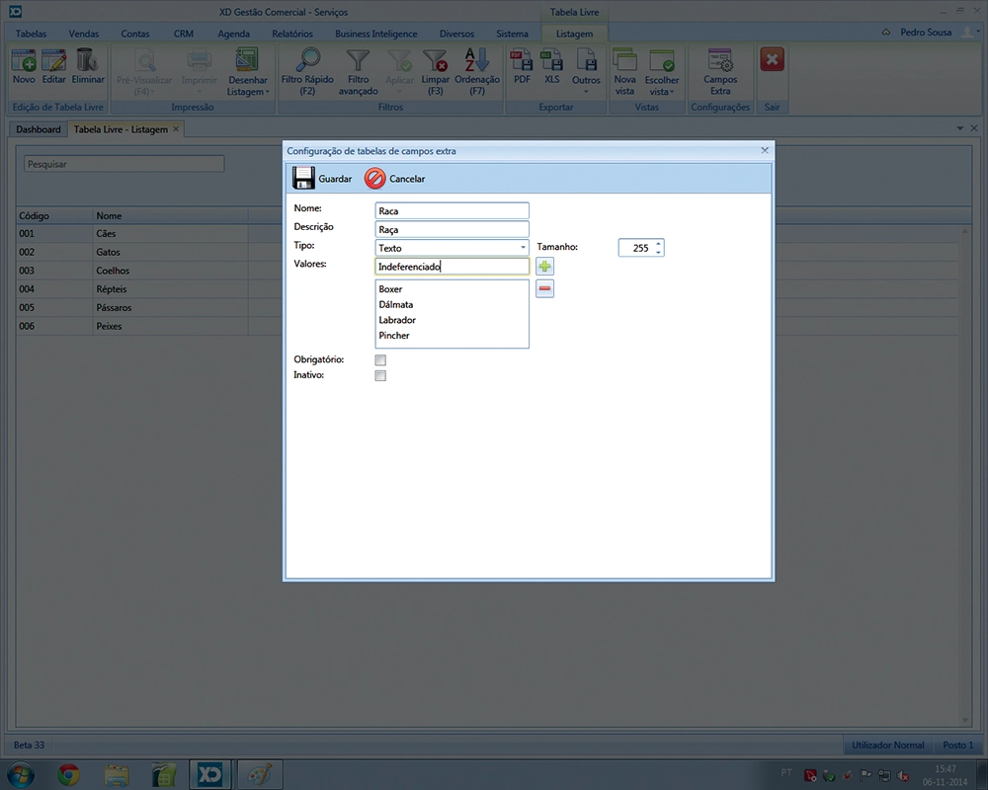This screenshot has width=988, height=790.
Task: Click the Cancelar red icon
Action: (x=375, y=179)
